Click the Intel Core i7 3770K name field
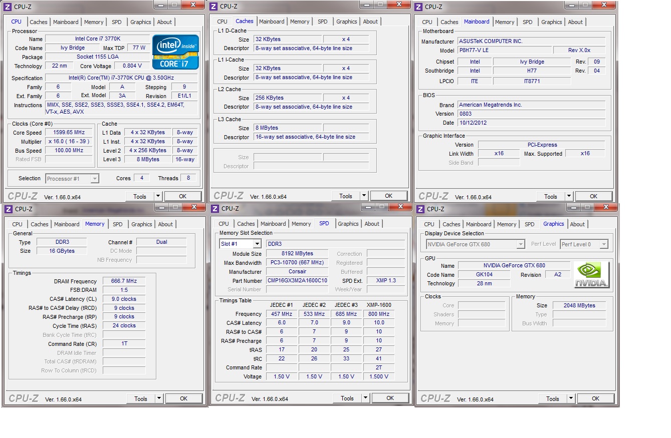671x438 pixels. [97, 39]
